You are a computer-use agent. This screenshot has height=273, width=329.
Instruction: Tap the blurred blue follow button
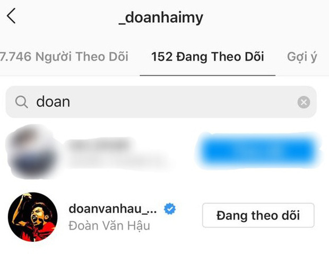click(x=258, y=151)
